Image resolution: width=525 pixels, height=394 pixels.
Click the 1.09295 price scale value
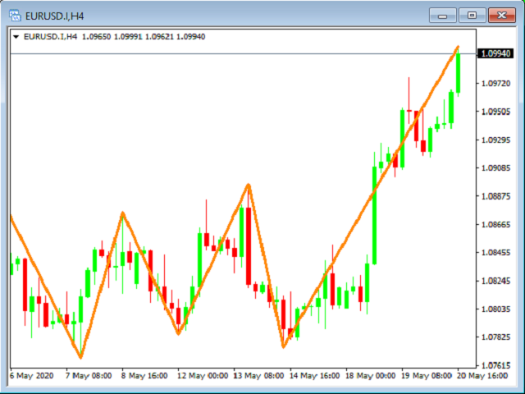(x=495, y=140)
